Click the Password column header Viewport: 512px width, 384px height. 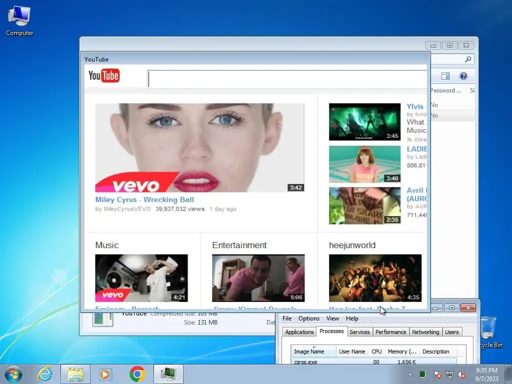coord(446,90)
